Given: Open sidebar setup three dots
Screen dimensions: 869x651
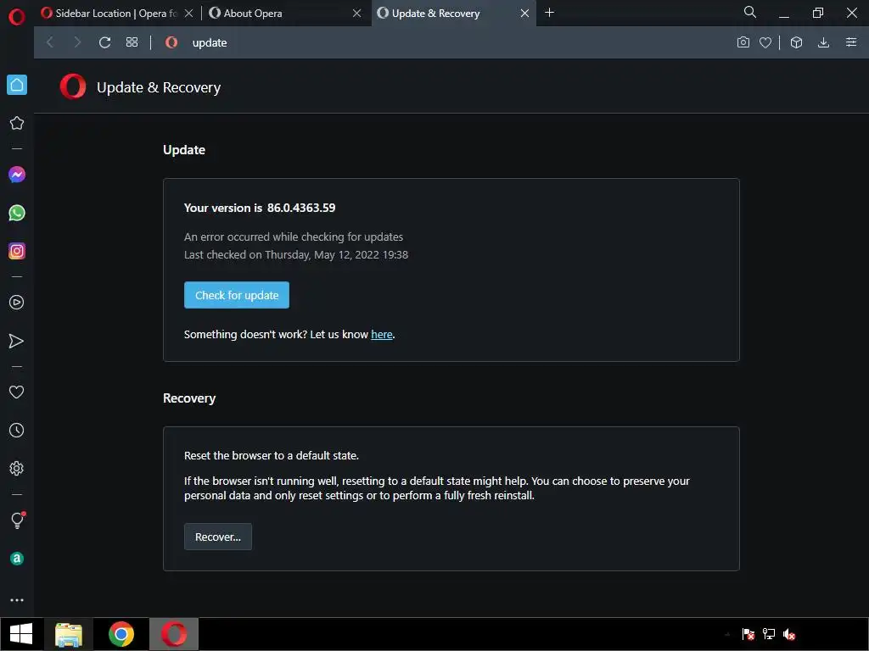Looking at the screenshot, I should [x=17, y=600].
